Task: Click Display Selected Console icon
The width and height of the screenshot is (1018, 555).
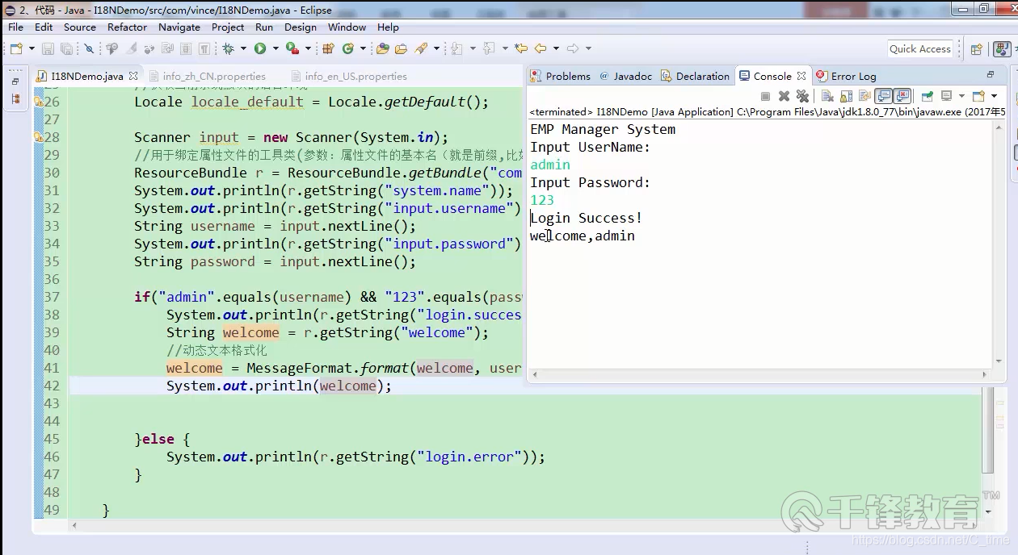Action: tap(946, 96)
